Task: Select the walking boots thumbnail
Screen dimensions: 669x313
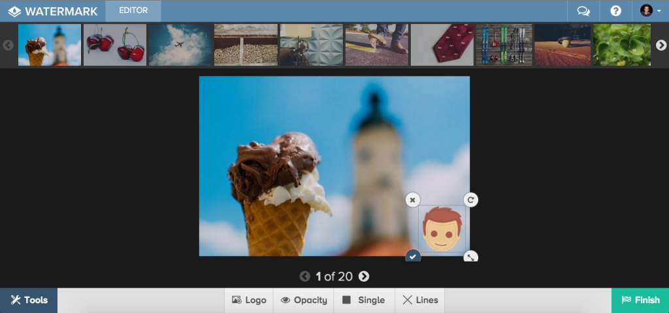Action: [377, 45]
